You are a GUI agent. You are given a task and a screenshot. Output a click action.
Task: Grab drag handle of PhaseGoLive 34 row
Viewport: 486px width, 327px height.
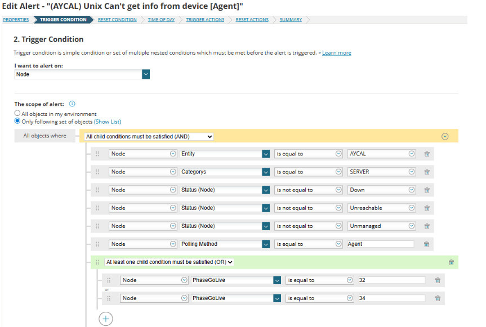[x=109, y=298]
